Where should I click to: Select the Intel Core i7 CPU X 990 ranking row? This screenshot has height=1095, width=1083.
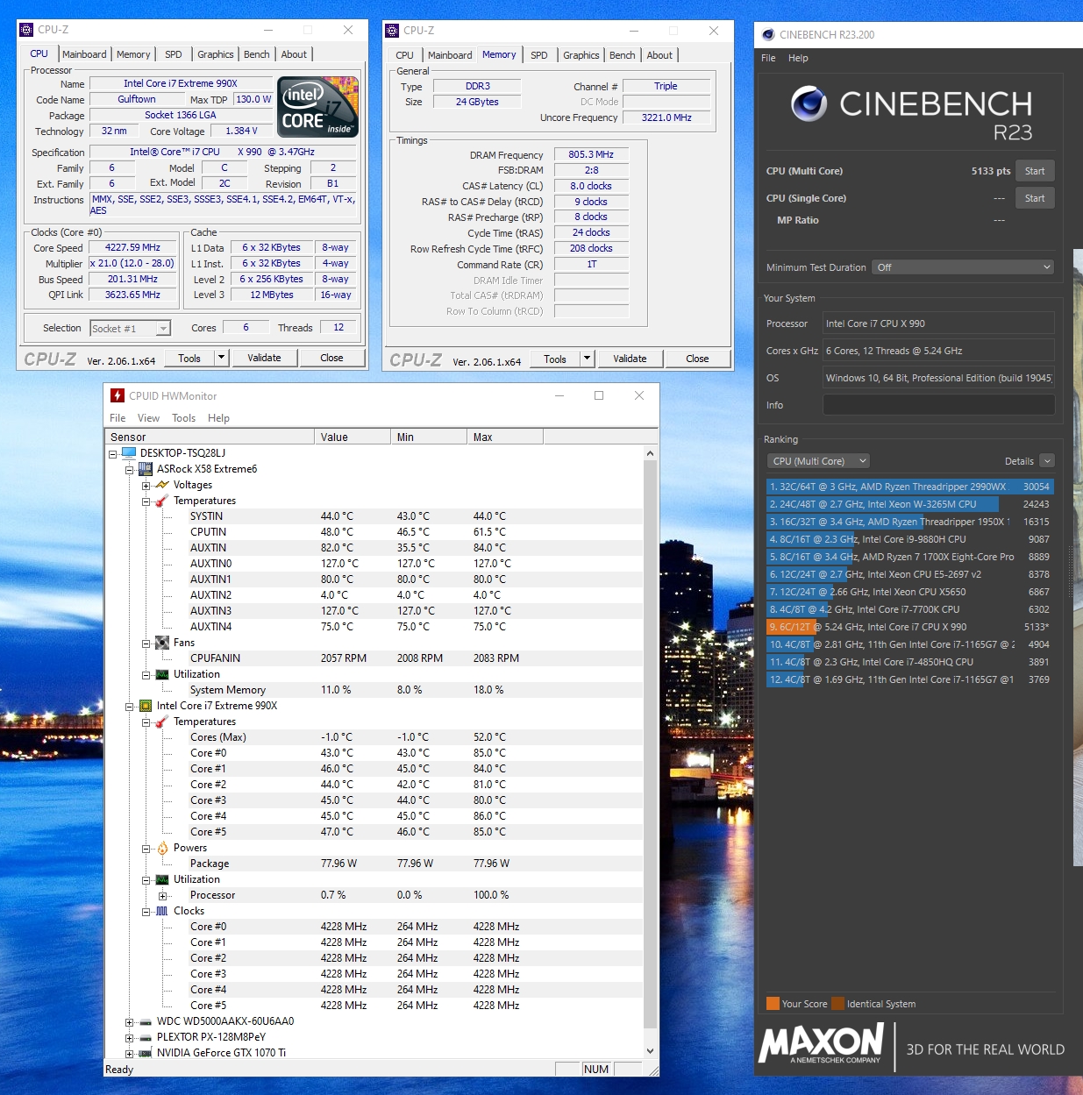[909, 627]
